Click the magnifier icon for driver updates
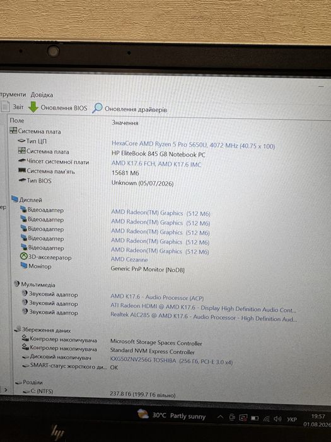The width and height of the screenshot is (331, 442). 97,108
